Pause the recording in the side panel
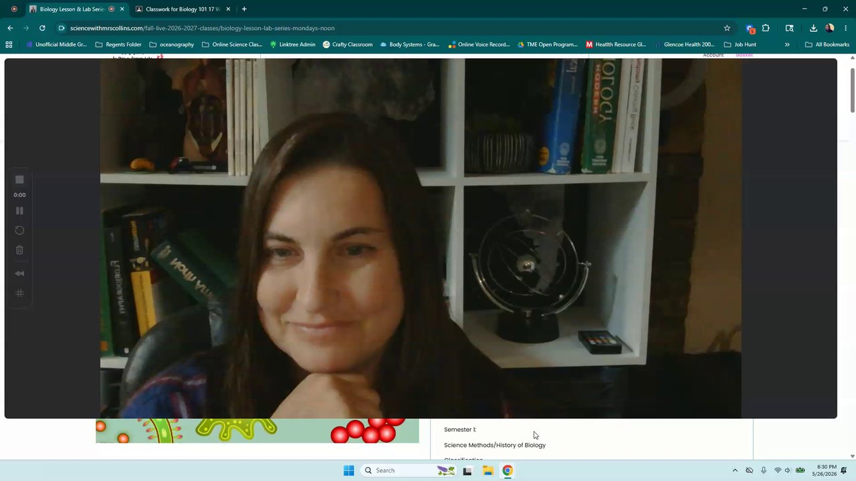856x481 pixels. coord(19,210)
